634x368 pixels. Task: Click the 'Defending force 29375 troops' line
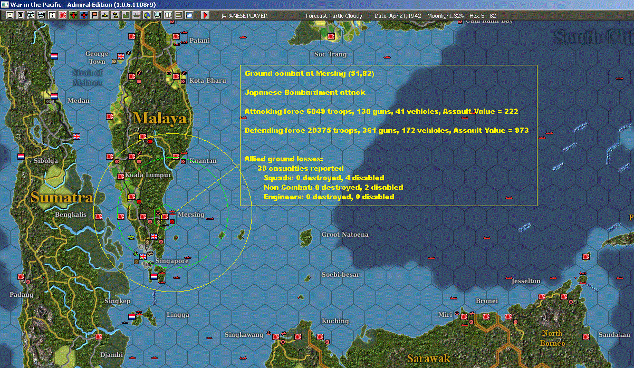(x=387, y=130)
